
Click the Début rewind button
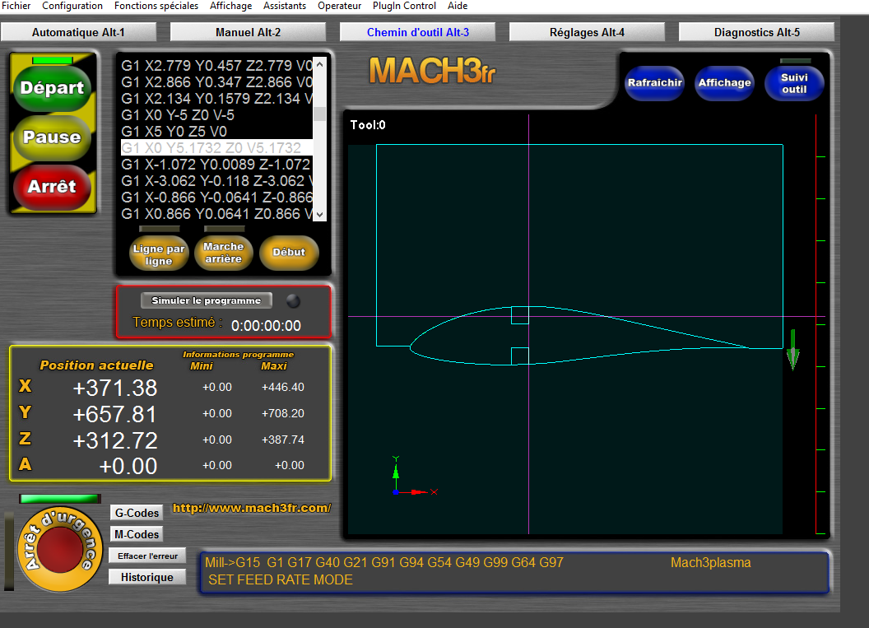tap(289, 253)
